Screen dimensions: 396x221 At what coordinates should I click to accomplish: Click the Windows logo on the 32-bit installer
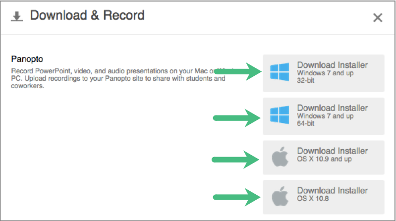pos(280,72)
